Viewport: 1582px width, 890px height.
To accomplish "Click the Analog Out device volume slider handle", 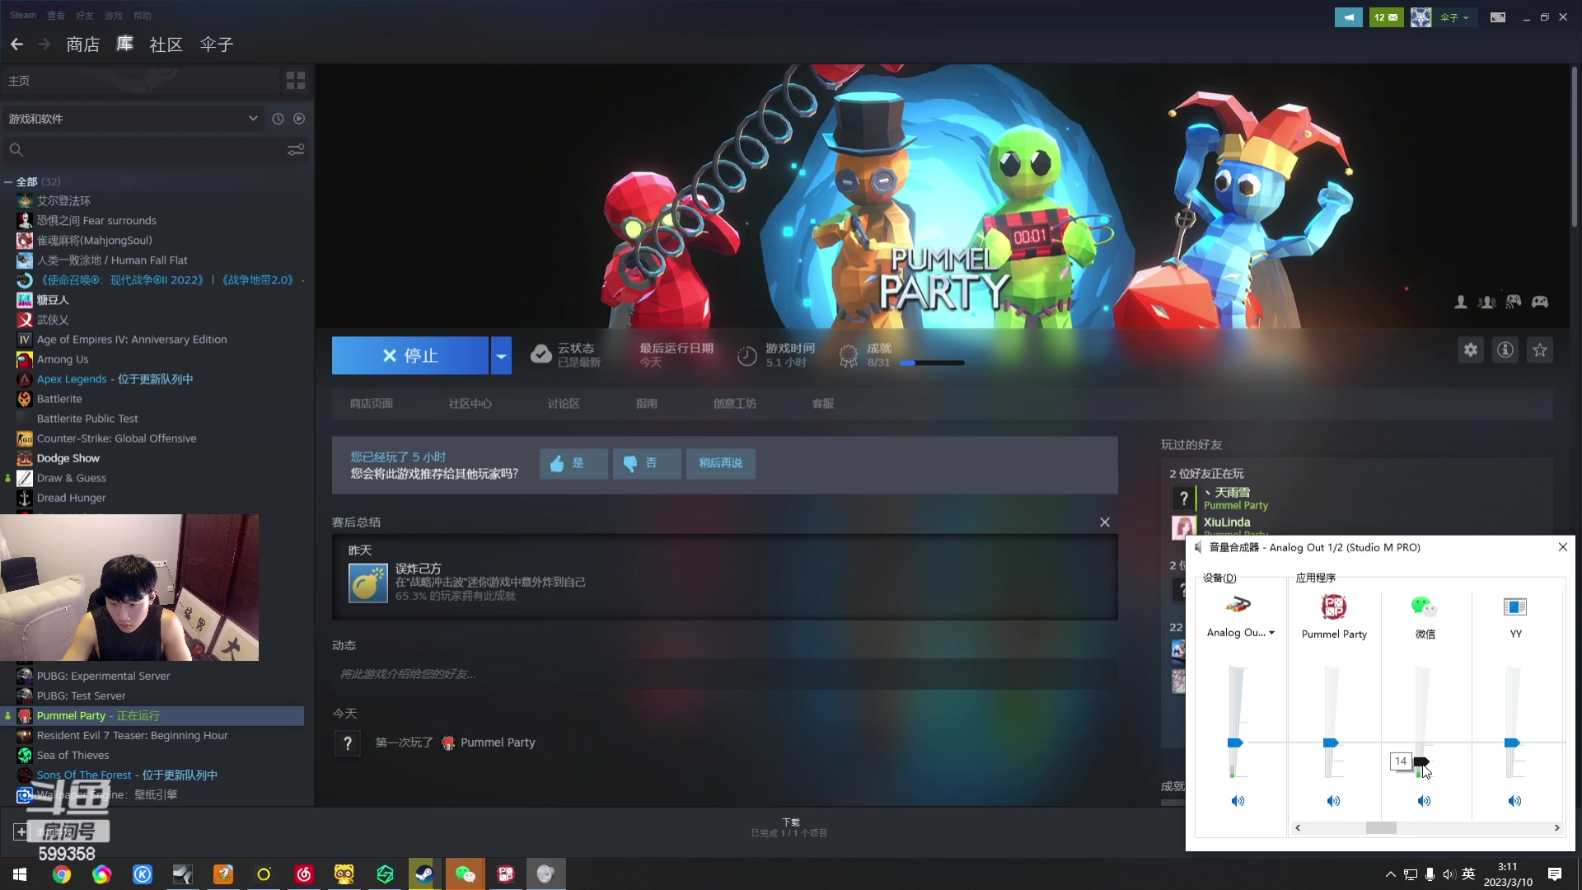I will coord(1235,743).
